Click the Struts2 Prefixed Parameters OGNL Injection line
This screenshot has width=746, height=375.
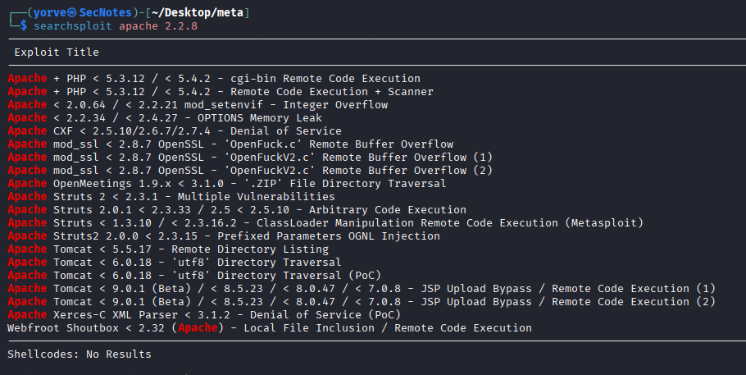click(224, 236)
